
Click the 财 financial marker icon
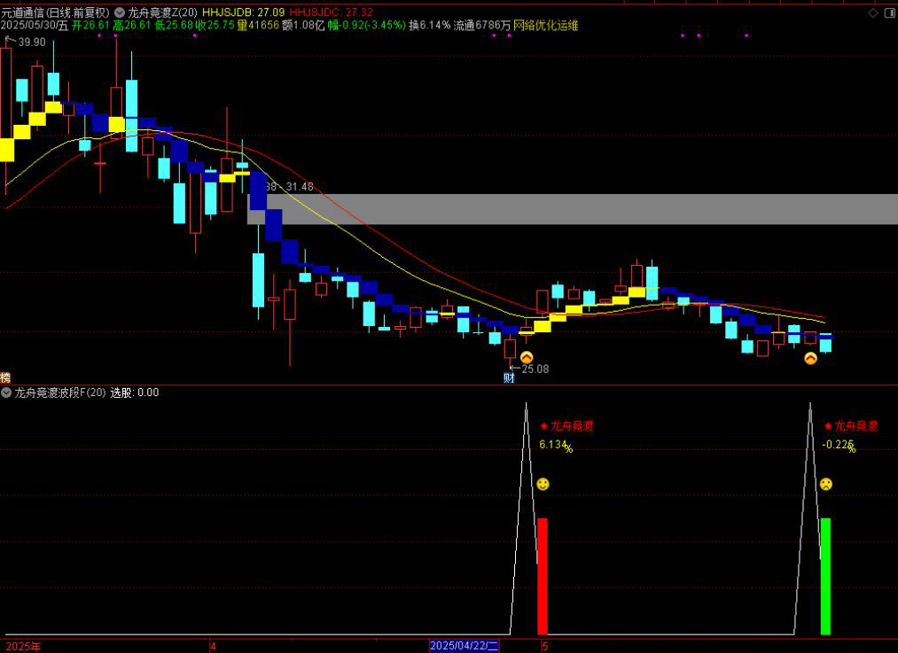[509, 377]
